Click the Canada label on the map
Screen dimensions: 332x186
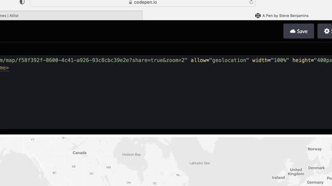[x=79, y=153]
